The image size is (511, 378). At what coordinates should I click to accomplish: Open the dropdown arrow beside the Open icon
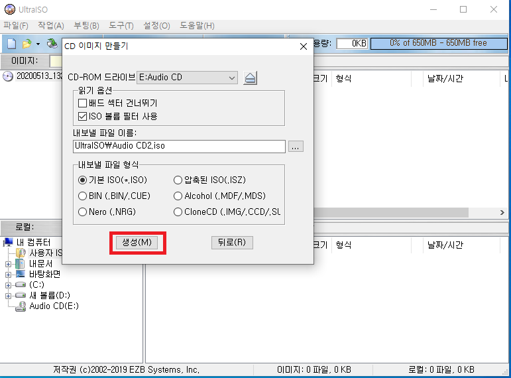tap(38, 44)
